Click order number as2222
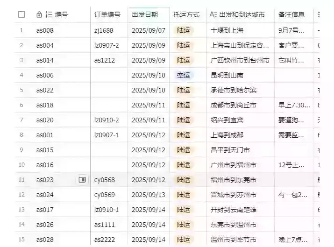The image size is (334, 247). tap(104, 240)
